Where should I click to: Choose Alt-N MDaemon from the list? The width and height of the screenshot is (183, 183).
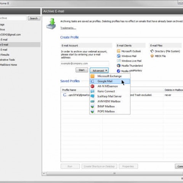(x=110, y=86)
